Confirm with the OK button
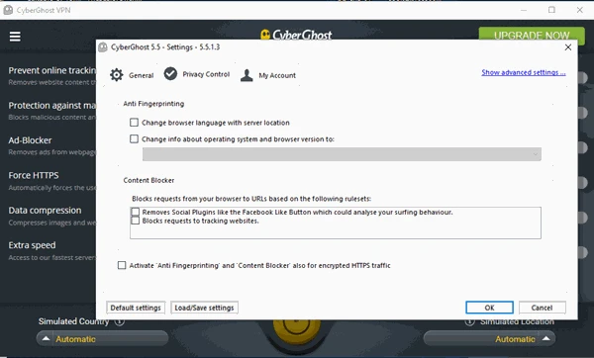 489,308
